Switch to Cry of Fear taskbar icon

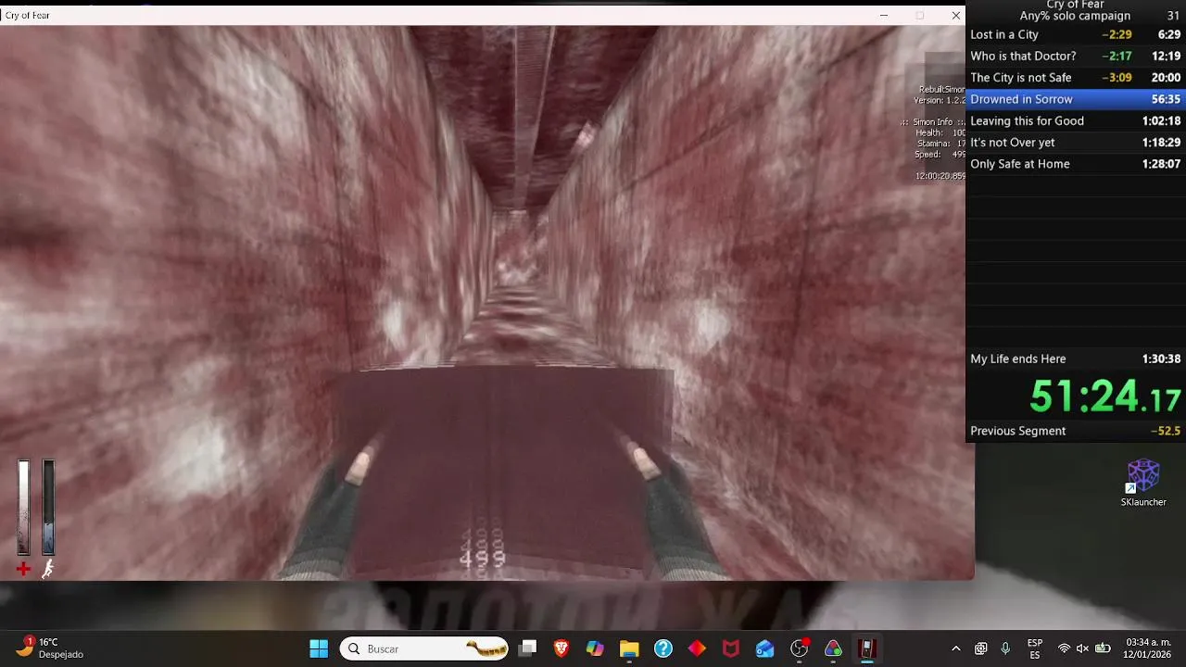[x=867, y=648]
